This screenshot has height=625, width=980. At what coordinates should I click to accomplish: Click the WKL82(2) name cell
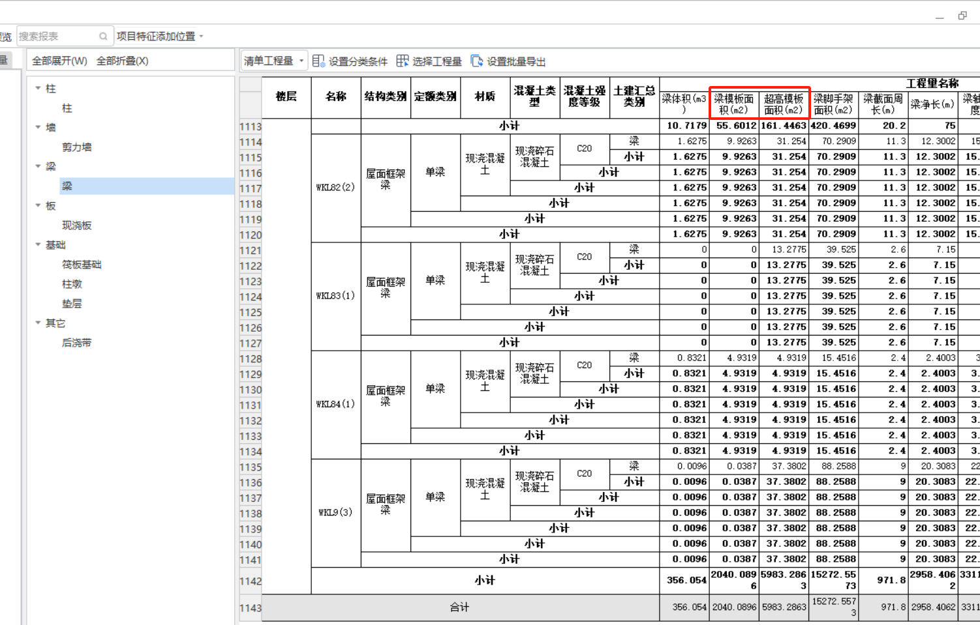tap(336, 188)
